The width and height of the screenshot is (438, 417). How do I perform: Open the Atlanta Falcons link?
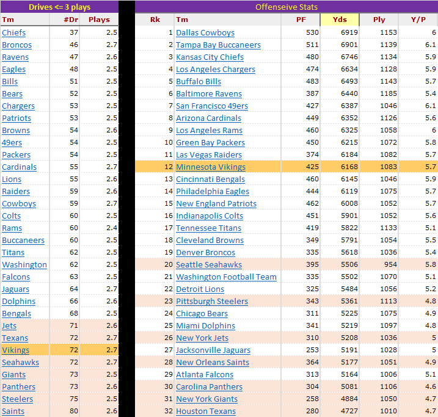point(205,375)
